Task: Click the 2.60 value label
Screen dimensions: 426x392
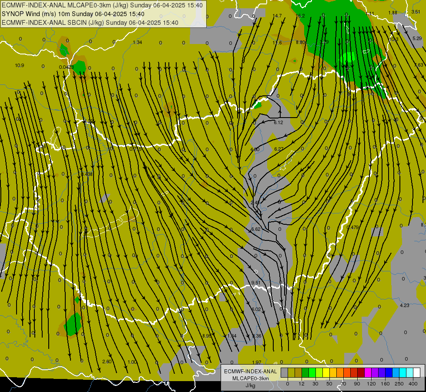Action: pos(107,362)
